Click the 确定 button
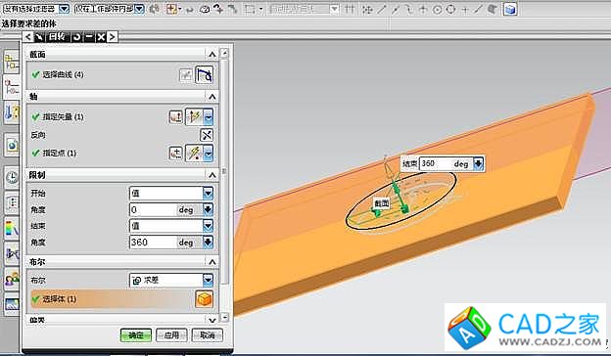The height and width of the screenshot is (356, 611). coord(136,335)
